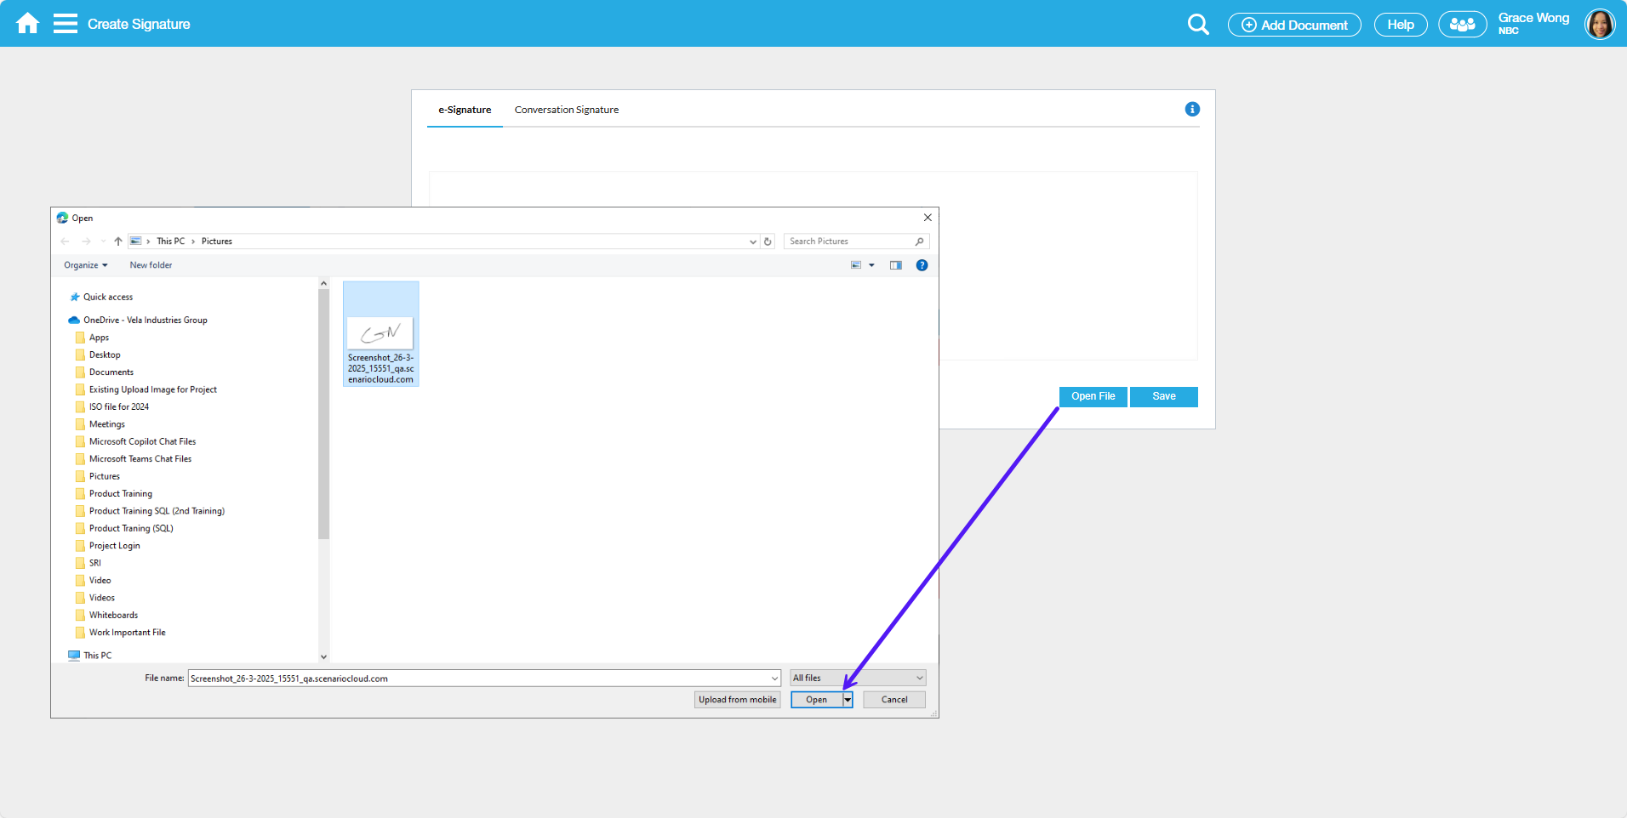Open the change view options dropdown
The height and width of the screenshot is (818, 1627).
pos(871,265)
